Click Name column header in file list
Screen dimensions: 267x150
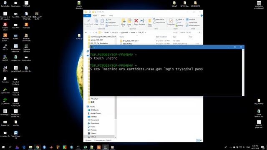(122, 37)
